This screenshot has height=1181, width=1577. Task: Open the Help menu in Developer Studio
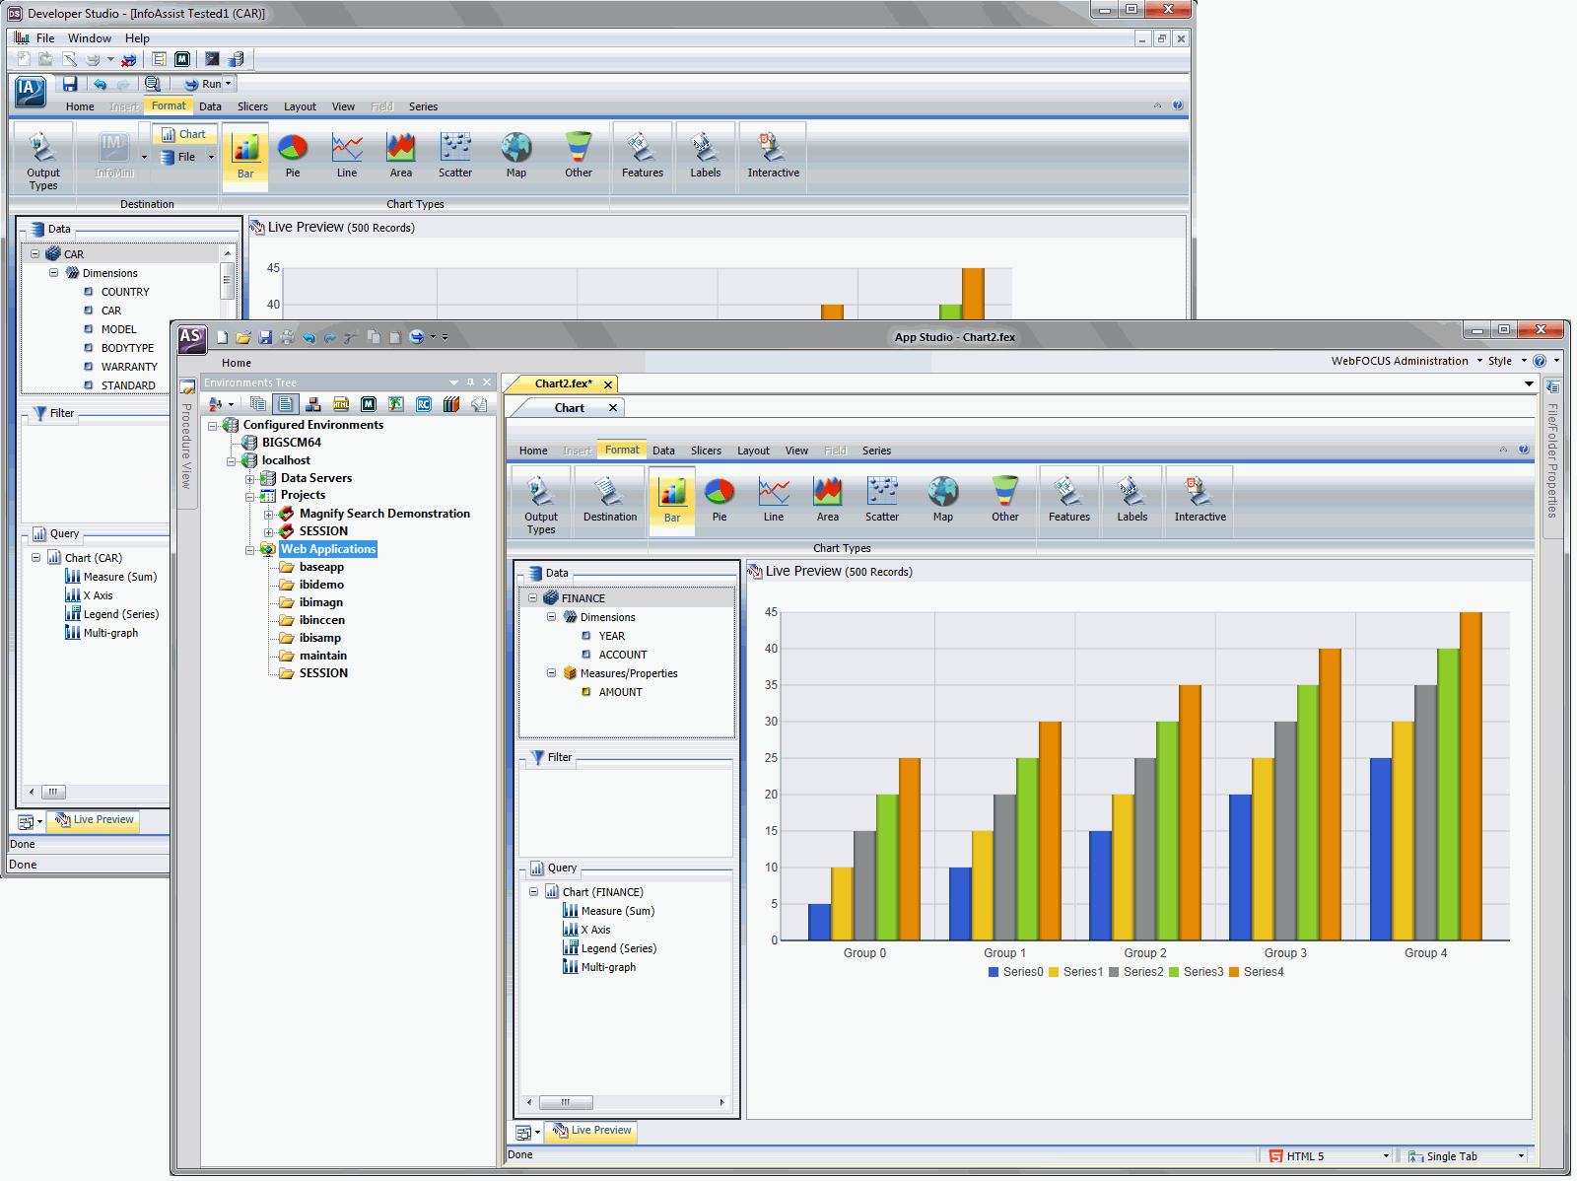pyautogui.click(x=137, y=38)
